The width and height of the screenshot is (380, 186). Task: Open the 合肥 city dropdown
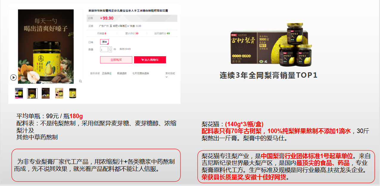116,26
